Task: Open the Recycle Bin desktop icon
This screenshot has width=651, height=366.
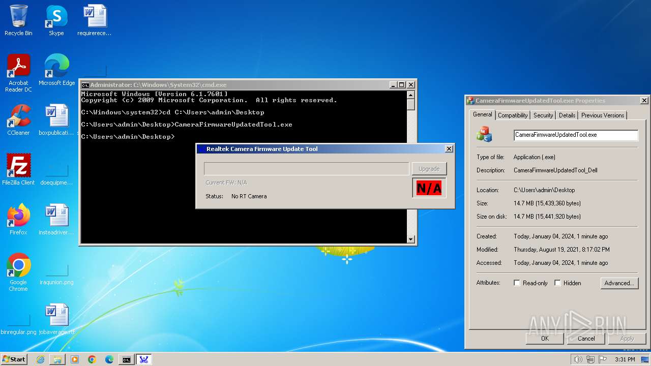Action: point(18,20)
